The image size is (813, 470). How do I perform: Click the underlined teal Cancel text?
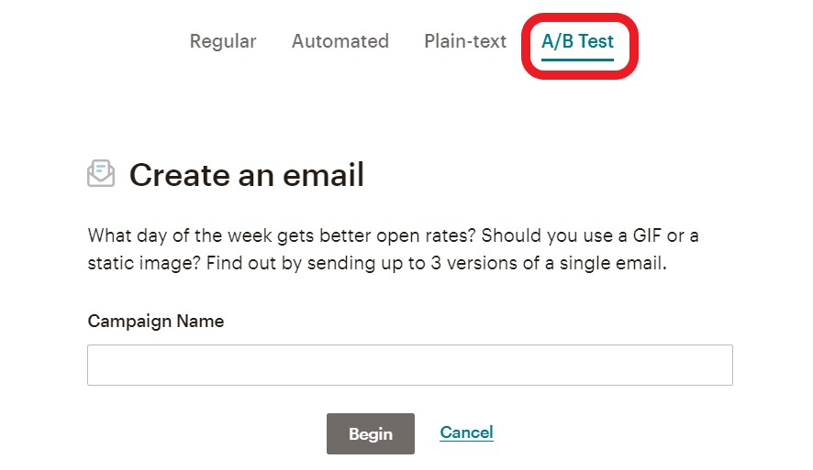[x=466, y=432]
